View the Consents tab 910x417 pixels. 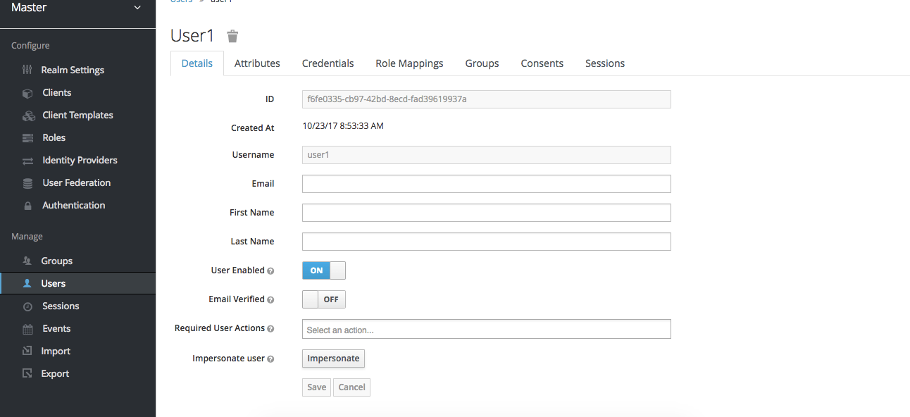(542, 63)
